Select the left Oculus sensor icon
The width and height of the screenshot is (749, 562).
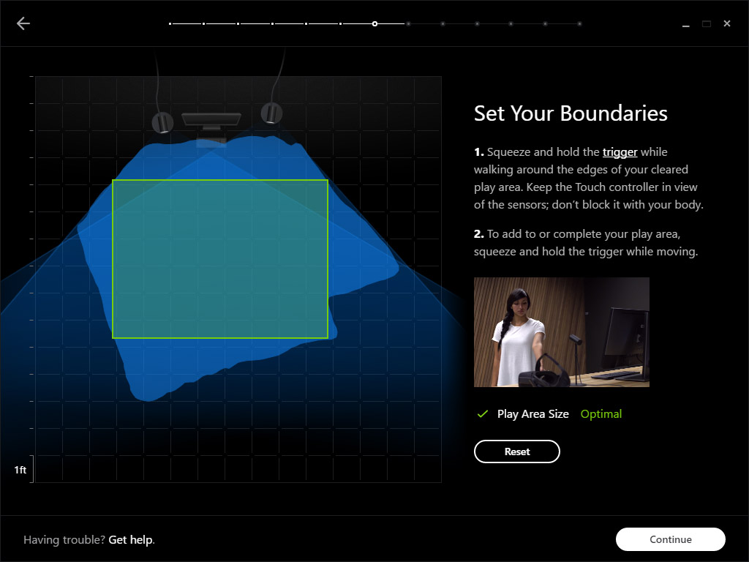(x=162, y=121)
